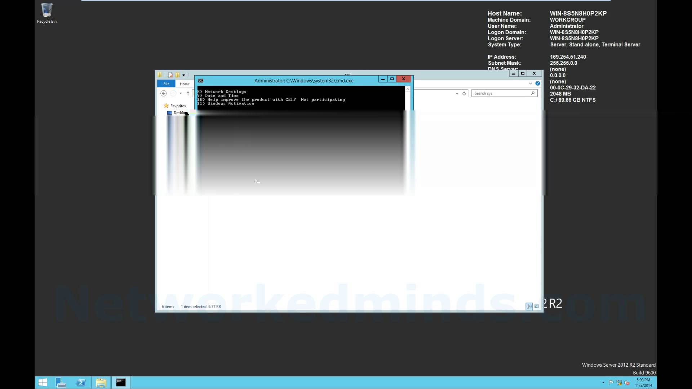692x389 pixels.
Task: Minimize the cmd.exe window
Action: pyautogui.click(x=383, y=79)
